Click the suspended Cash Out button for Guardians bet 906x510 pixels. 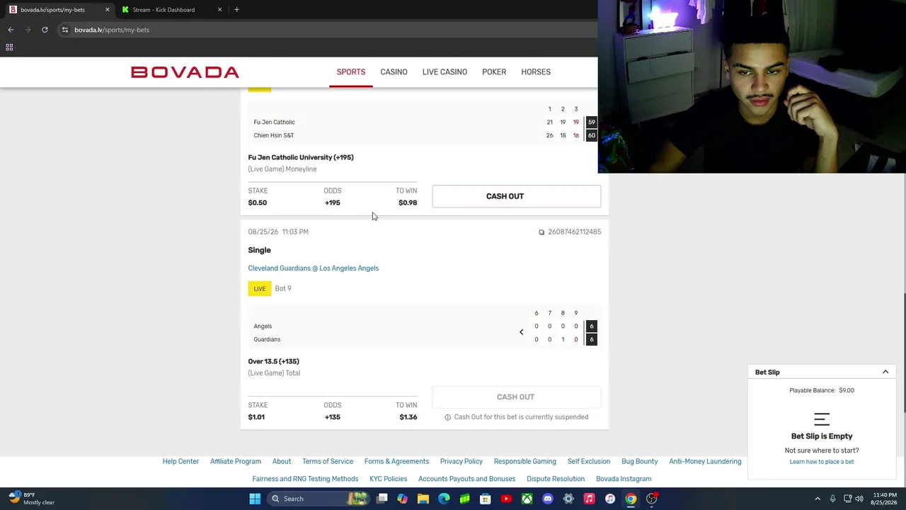[x=517, y=397]
